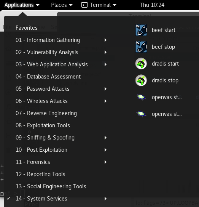The height and width of the screenshot is (207, 199).
Task: Click the Terminal icon in top bar
Action: pyautogui.click(x=84, y=5)
